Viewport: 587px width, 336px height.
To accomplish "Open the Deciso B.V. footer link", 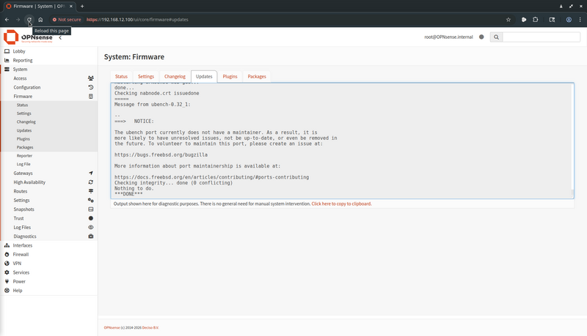I will point(150,328).
